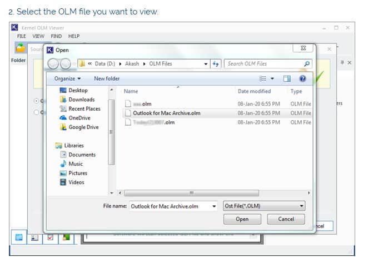This screenshot has width=388, height=257.
Task: Open Help via blue question mark icon
Action: pyautogui.click(x=302, y=79)
